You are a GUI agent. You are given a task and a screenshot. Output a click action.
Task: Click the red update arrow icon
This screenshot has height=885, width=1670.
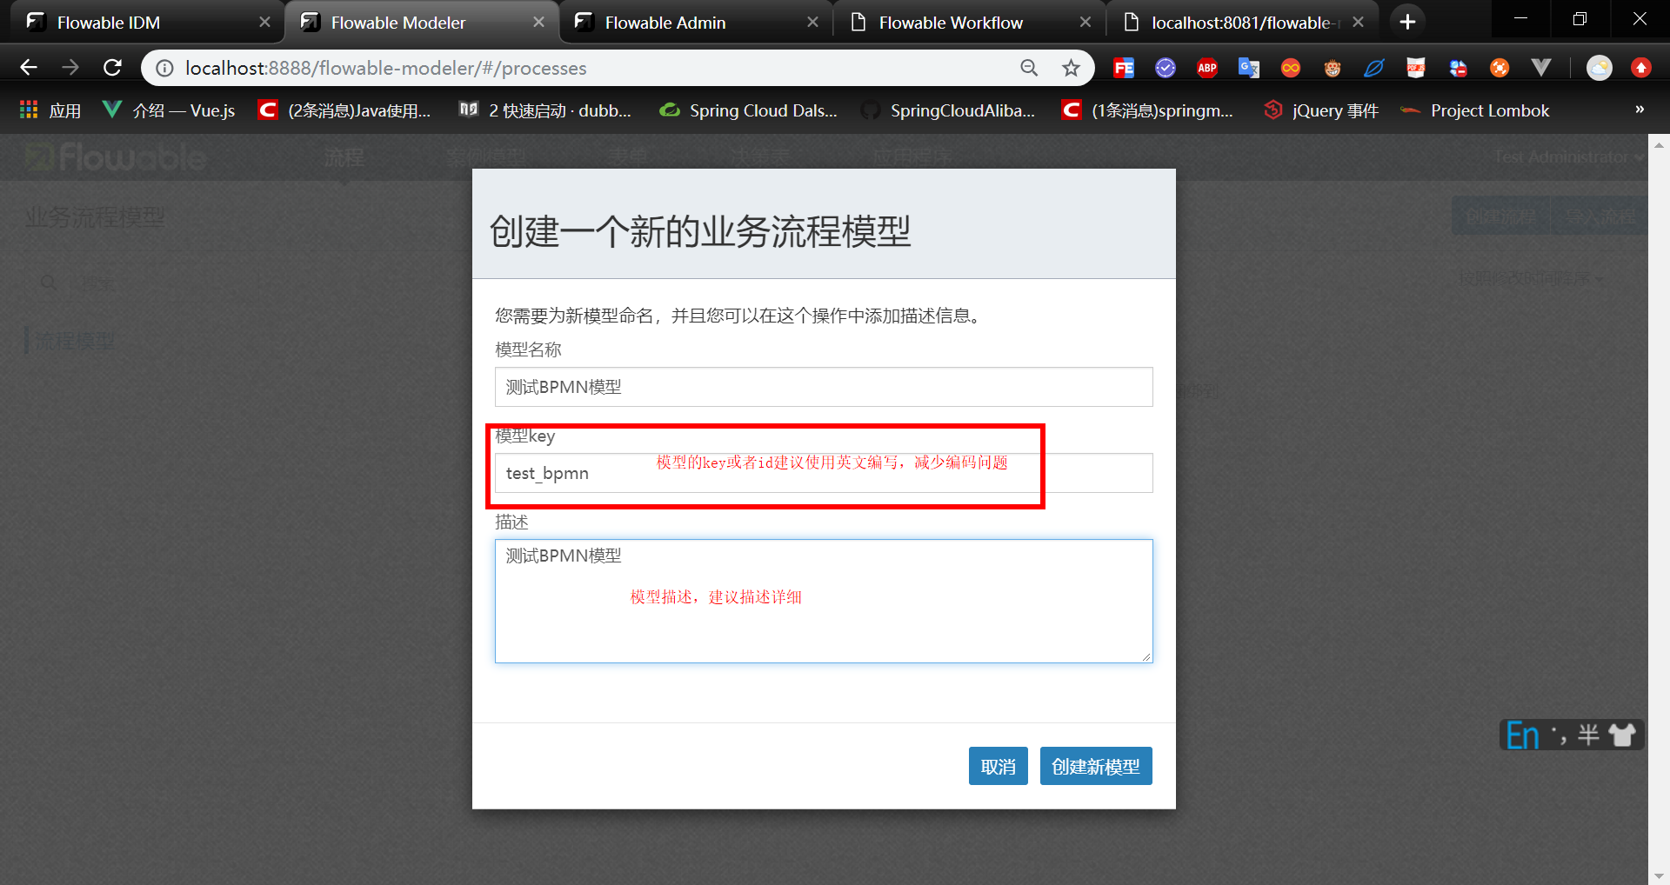point(1640,68)
